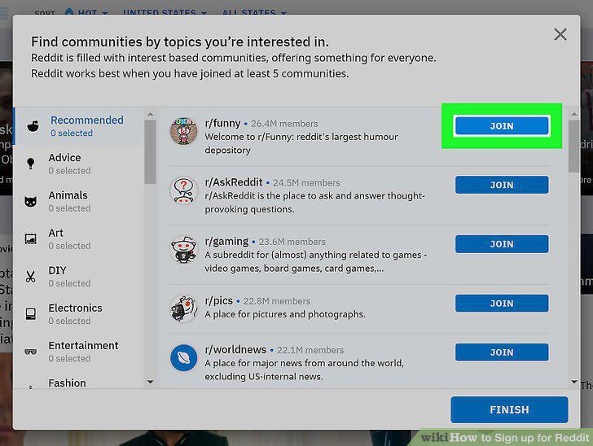Click community list scrollbar up arrow

573,114
